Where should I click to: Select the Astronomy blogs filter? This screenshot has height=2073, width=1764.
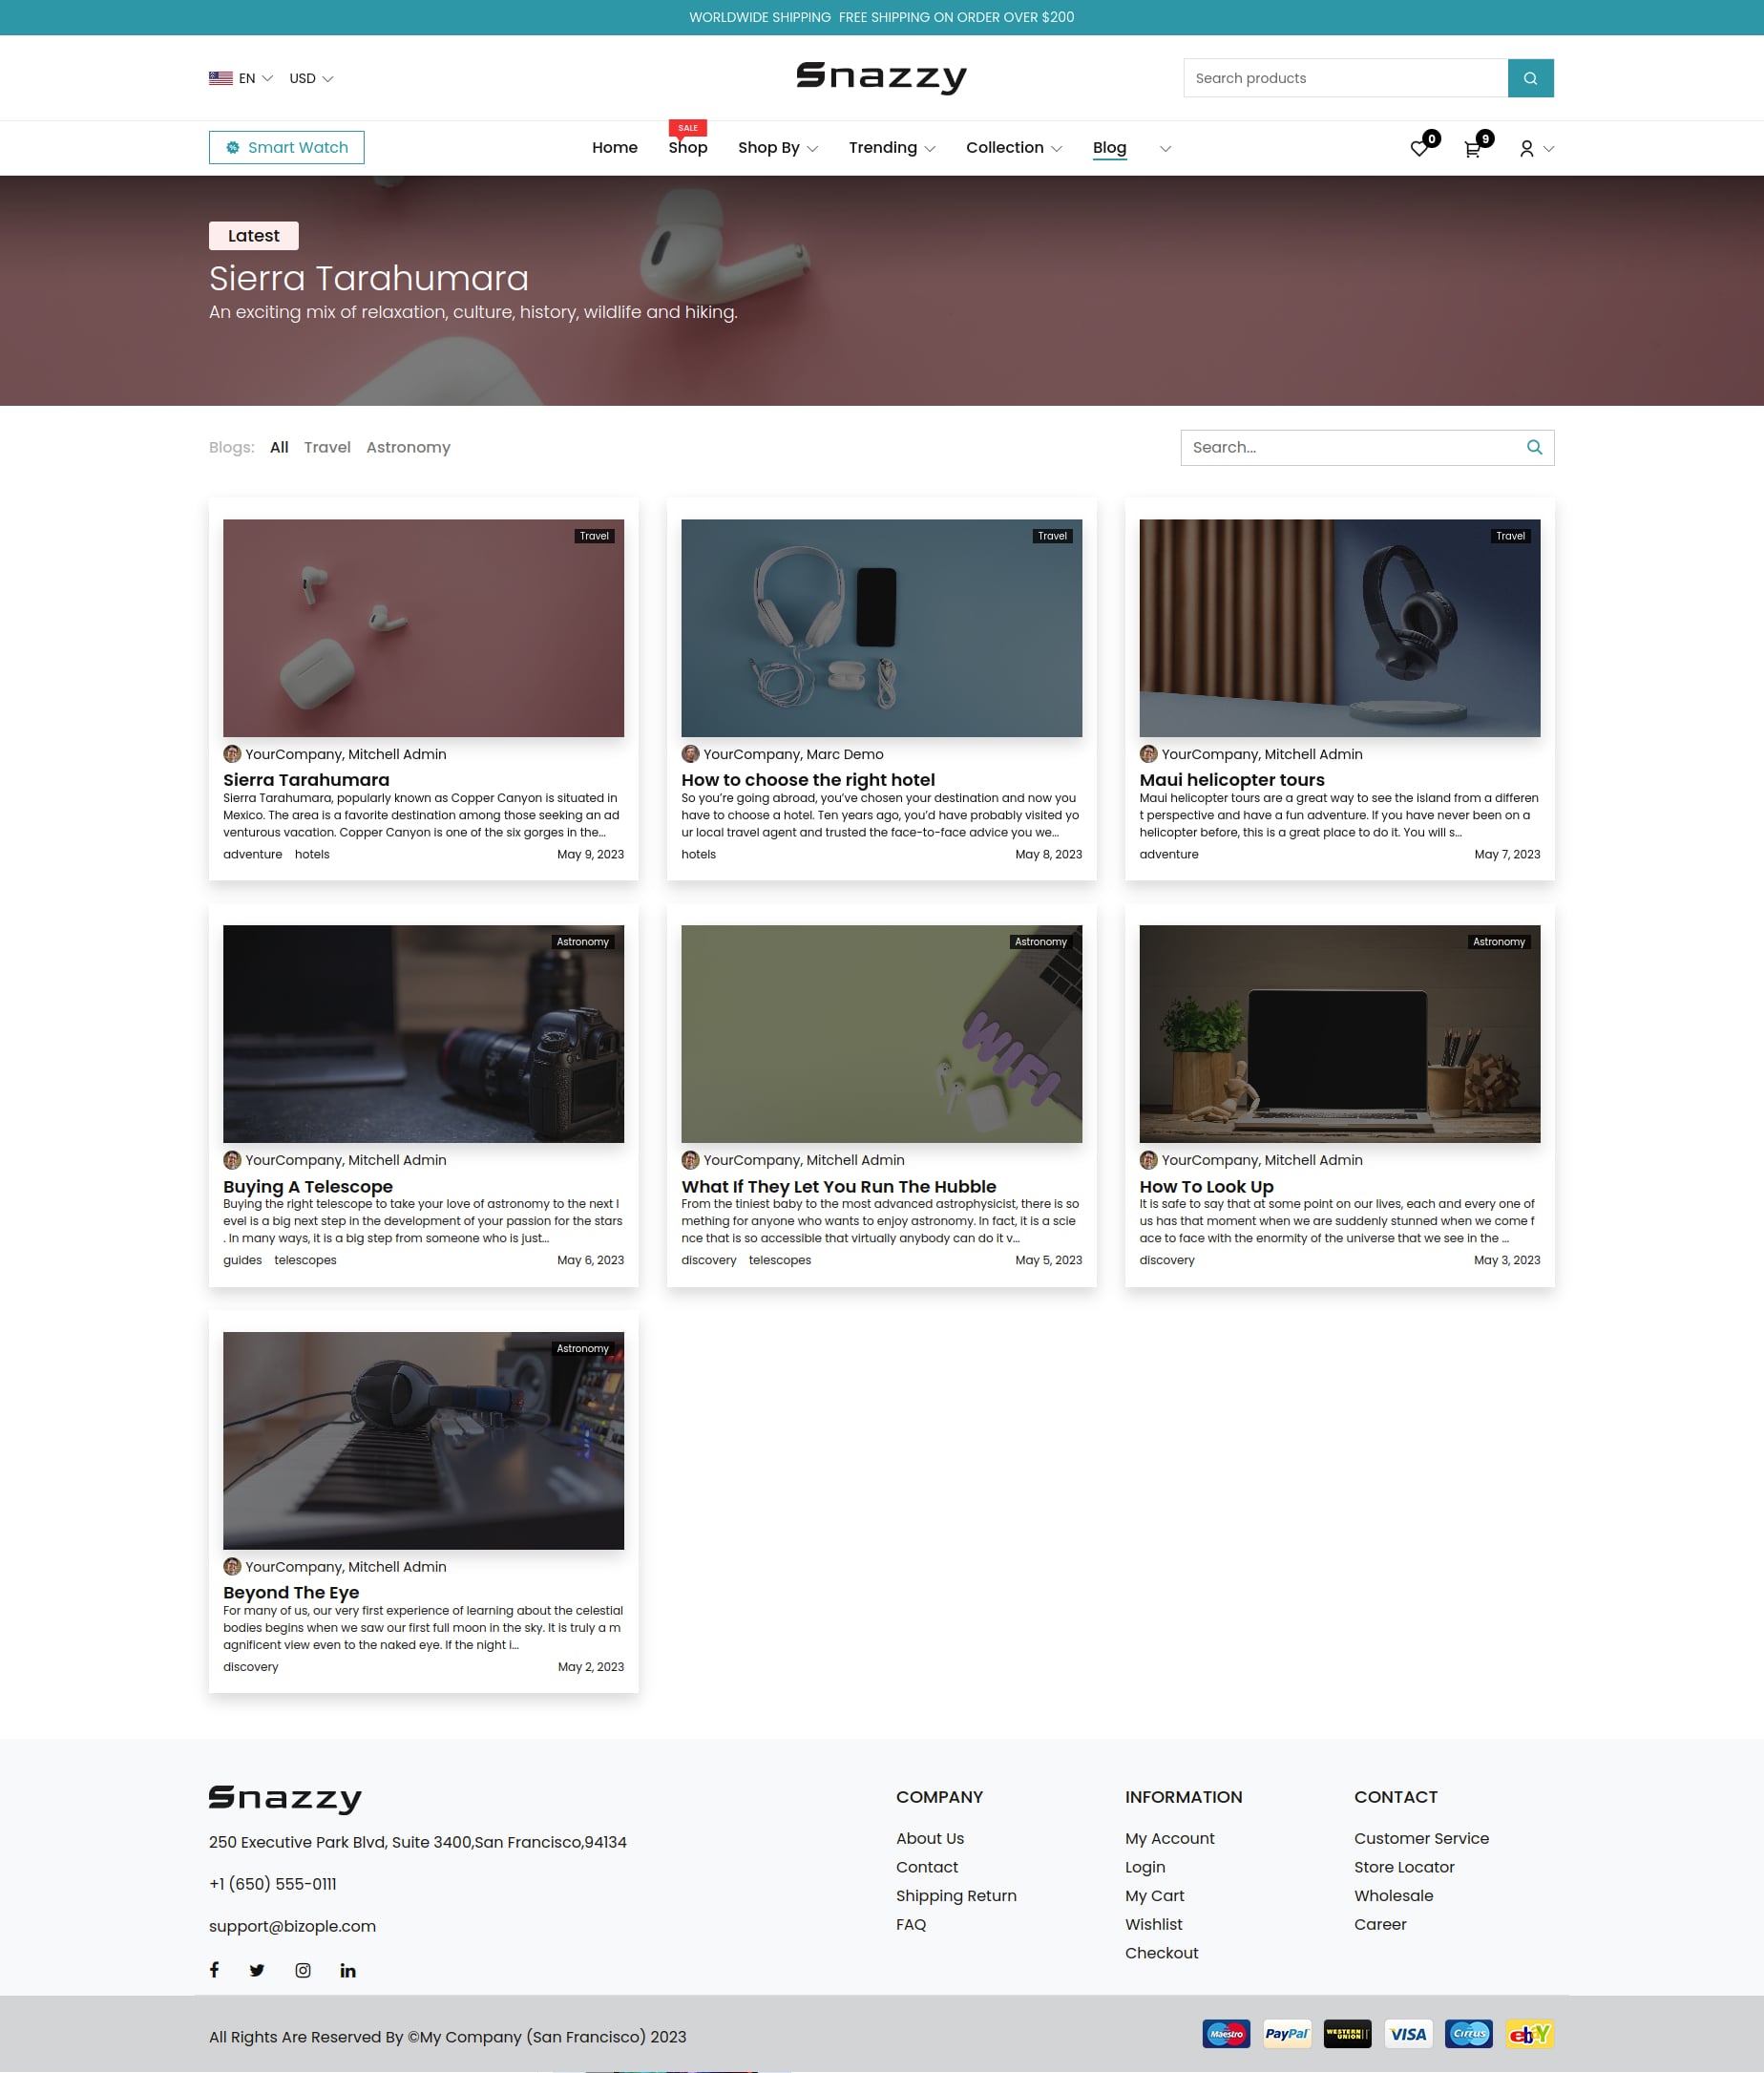(x=408, y=447)
